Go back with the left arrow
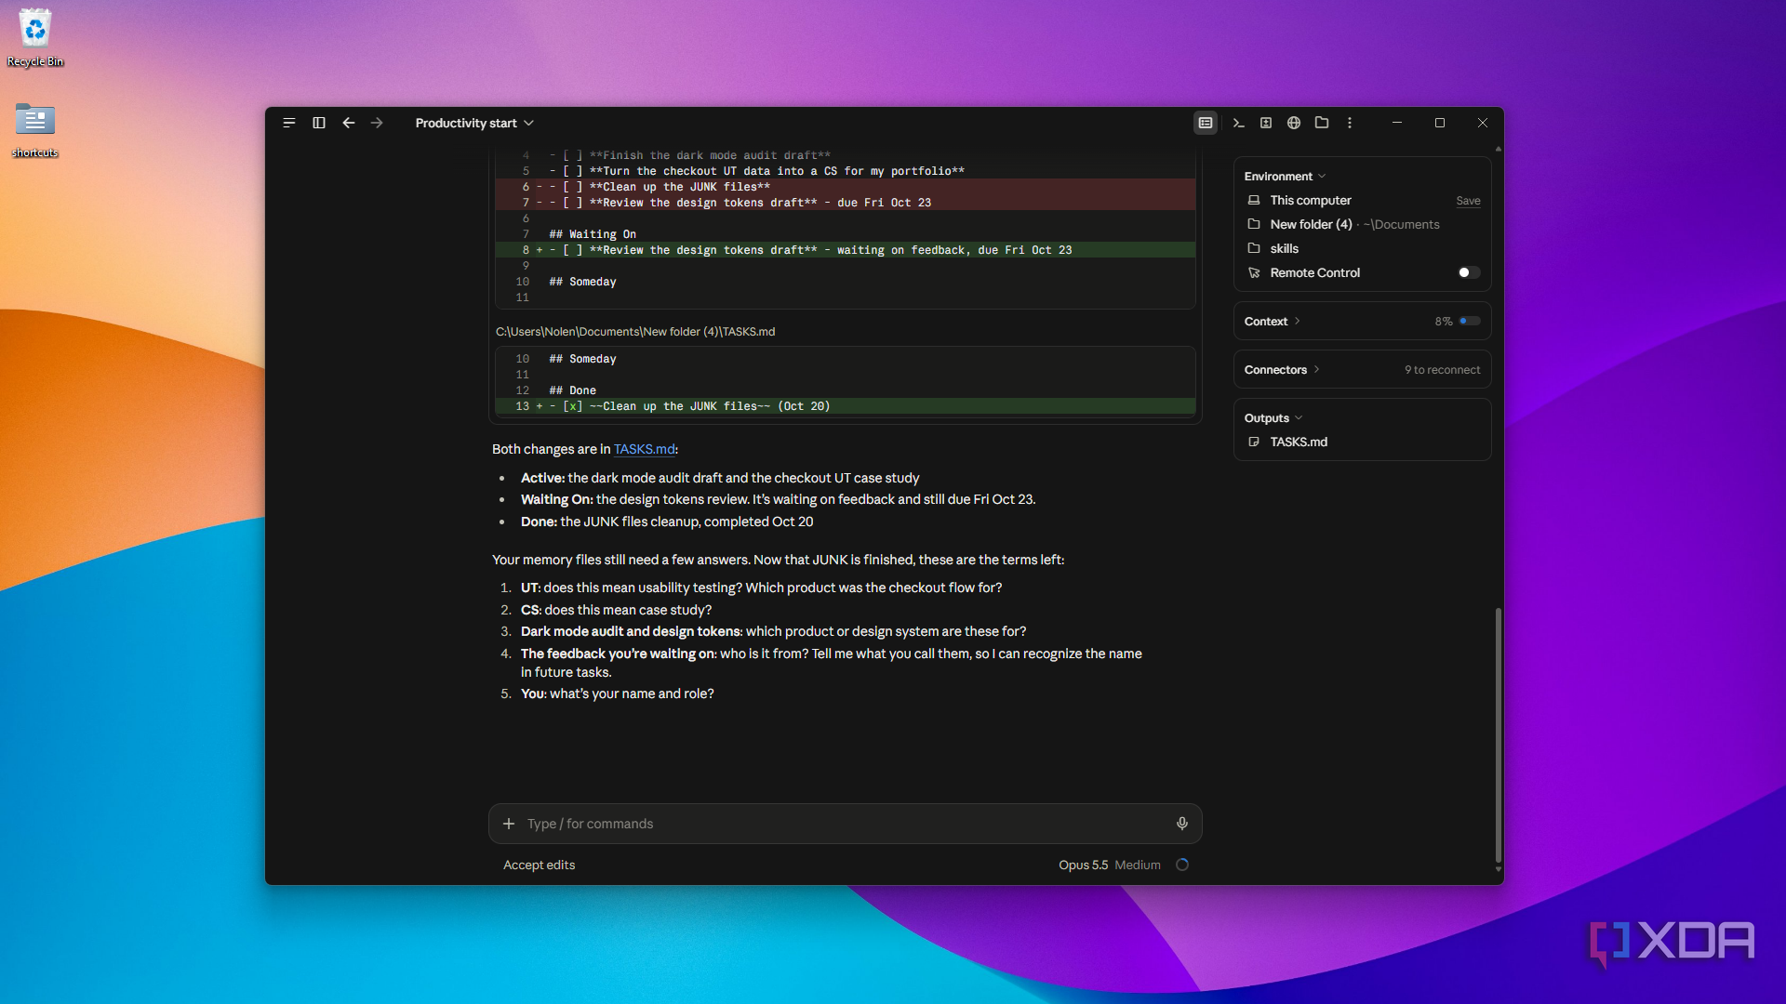 click(x=349, y=123)
